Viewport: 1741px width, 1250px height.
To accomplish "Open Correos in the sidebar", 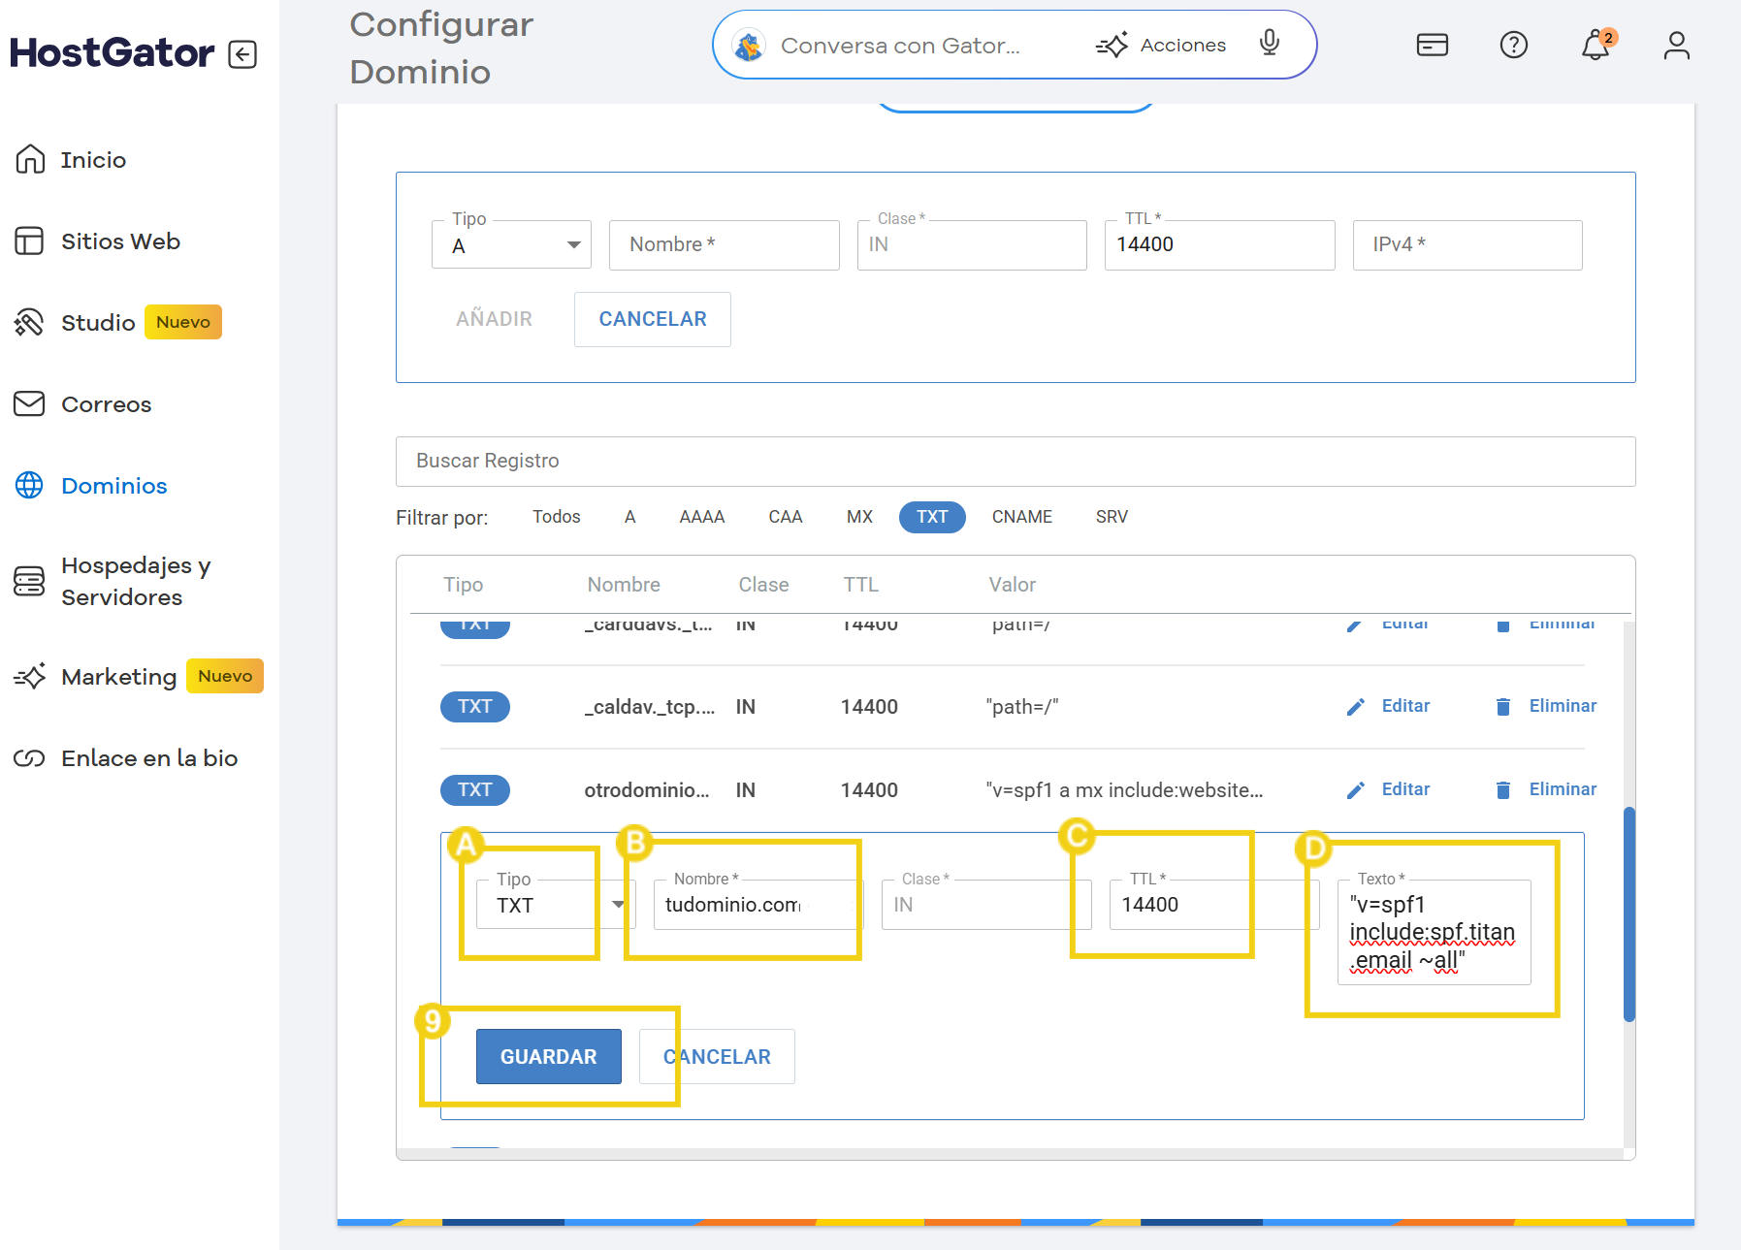I will point(106,404).
